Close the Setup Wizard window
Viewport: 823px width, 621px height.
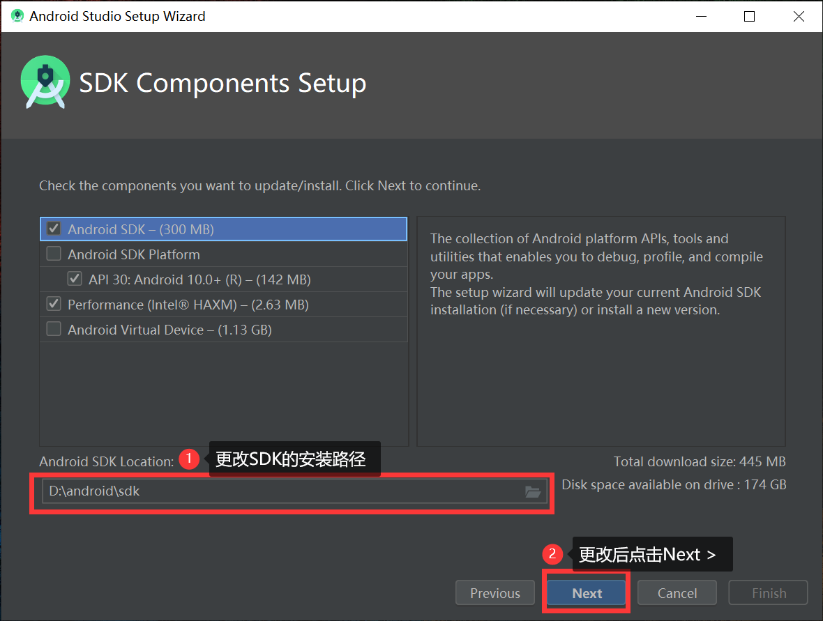(x=799, y=16)
